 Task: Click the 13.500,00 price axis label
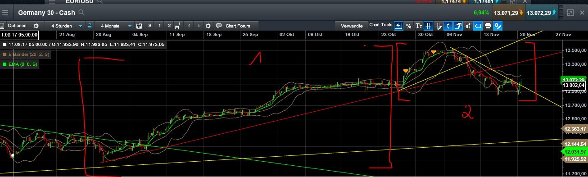point(575,50)
